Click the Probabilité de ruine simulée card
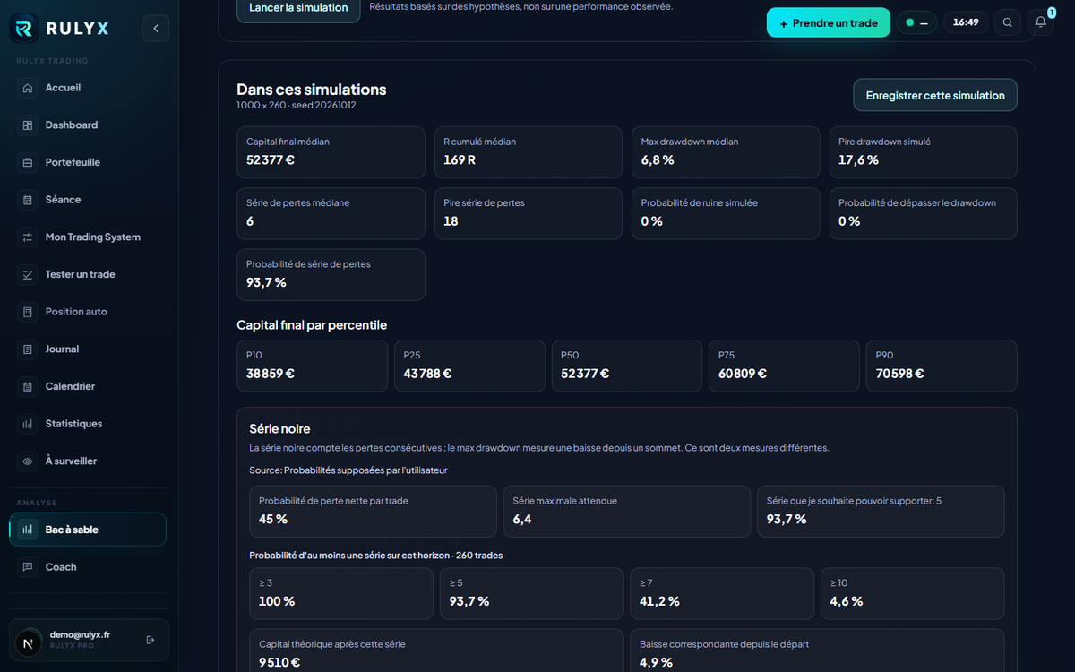Screen dimensions: 1075x672 pos(726,213)
